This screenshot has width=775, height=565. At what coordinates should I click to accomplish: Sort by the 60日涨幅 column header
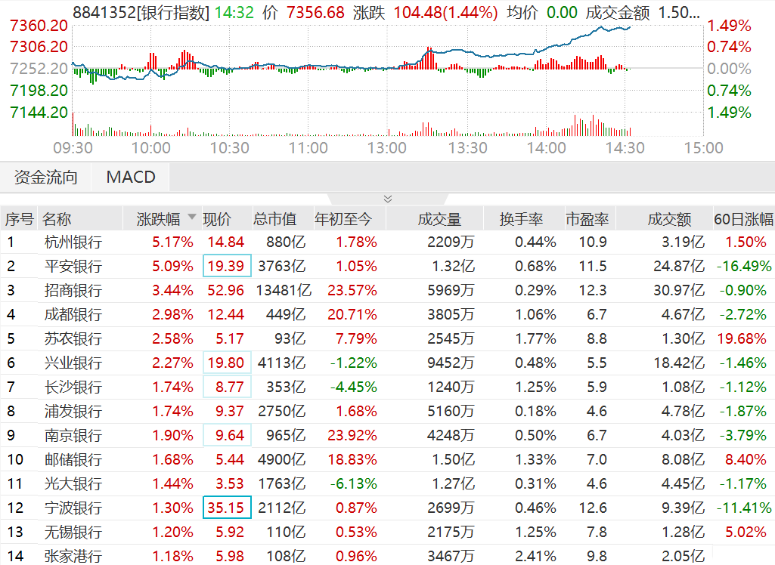744,219
